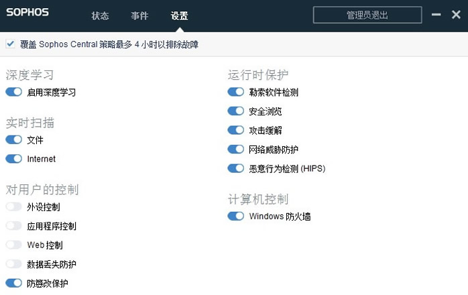Viewport: 468px width, 295px height.
Task: Switch on 数据丢失防护
Action: (x=13, y=264)
